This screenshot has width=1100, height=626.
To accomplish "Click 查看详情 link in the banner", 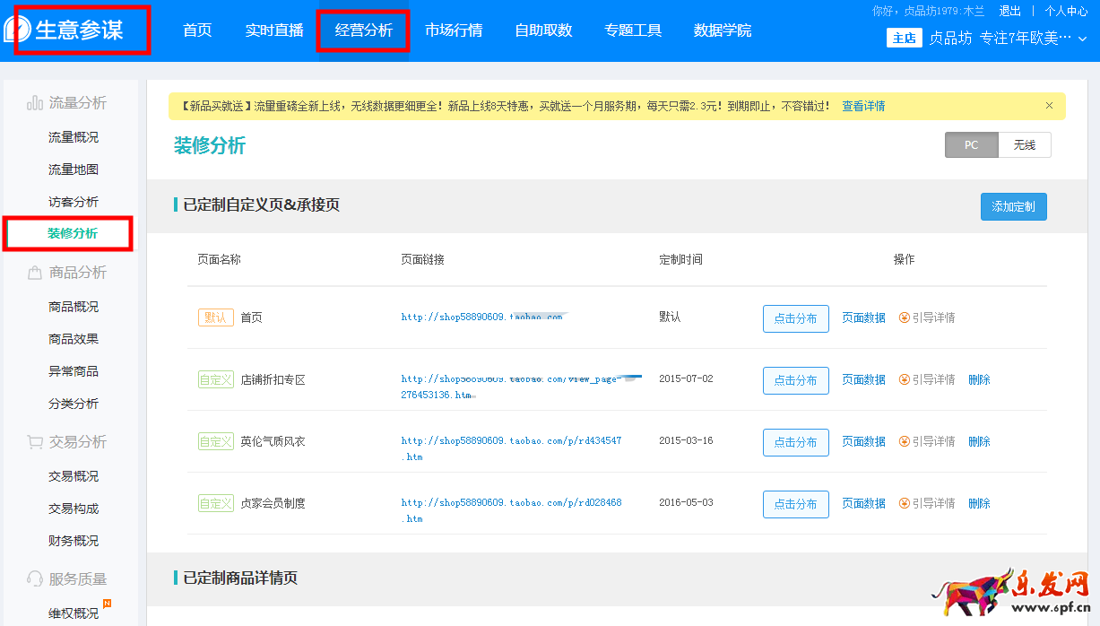I will pos(863,106).
